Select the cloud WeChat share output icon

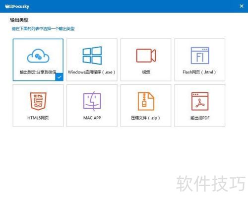(x=38, y=56)
